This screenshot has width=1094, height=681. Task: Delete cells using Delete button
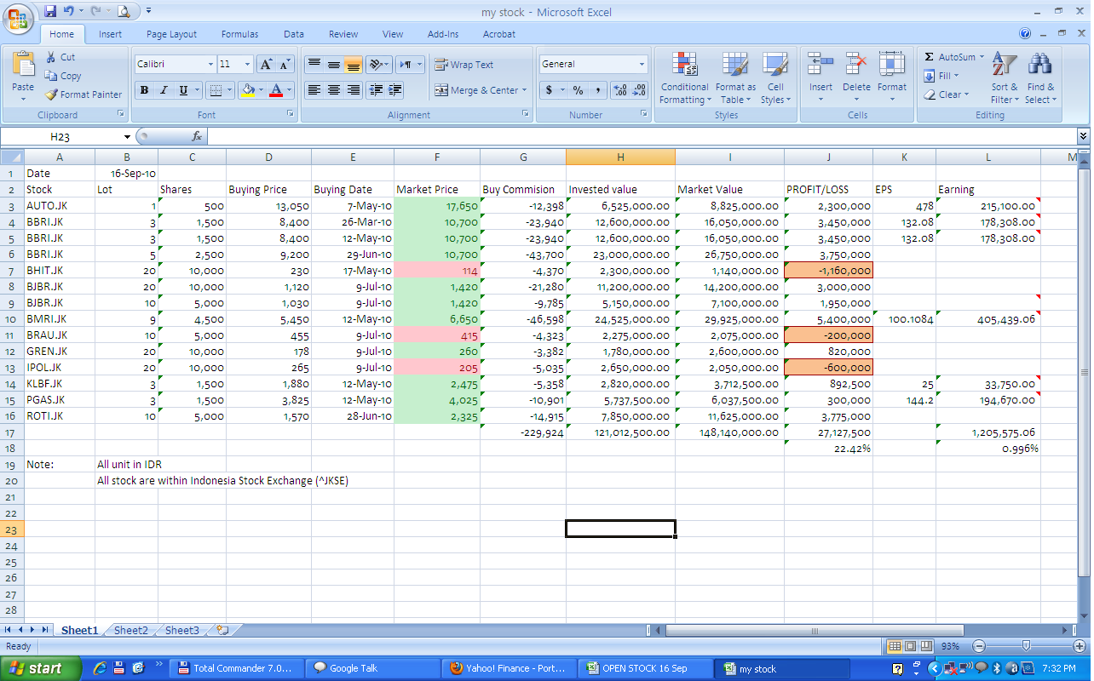856,77
